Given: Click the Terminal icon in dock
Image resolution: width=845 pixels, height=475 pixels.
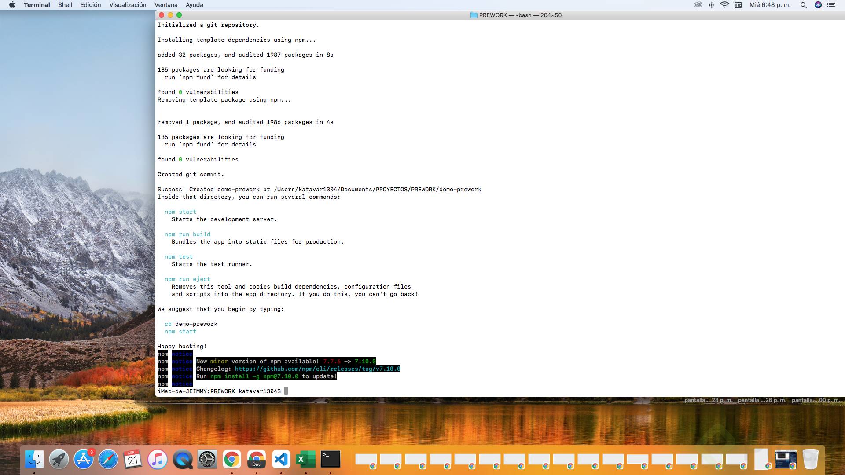Looking at the screenshot, I should tap(330, 460).
